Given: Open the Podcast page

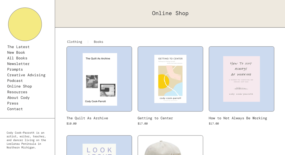Looking at the screenshot, I should tap(15, 80).
